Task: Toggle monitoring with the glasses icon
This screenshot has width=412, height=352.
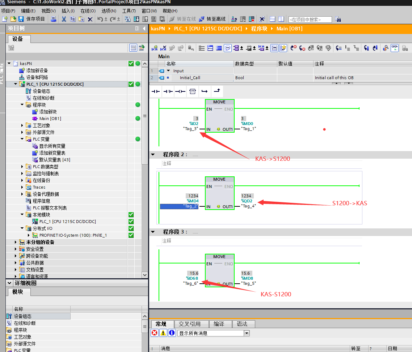Action: coord(394,48)
